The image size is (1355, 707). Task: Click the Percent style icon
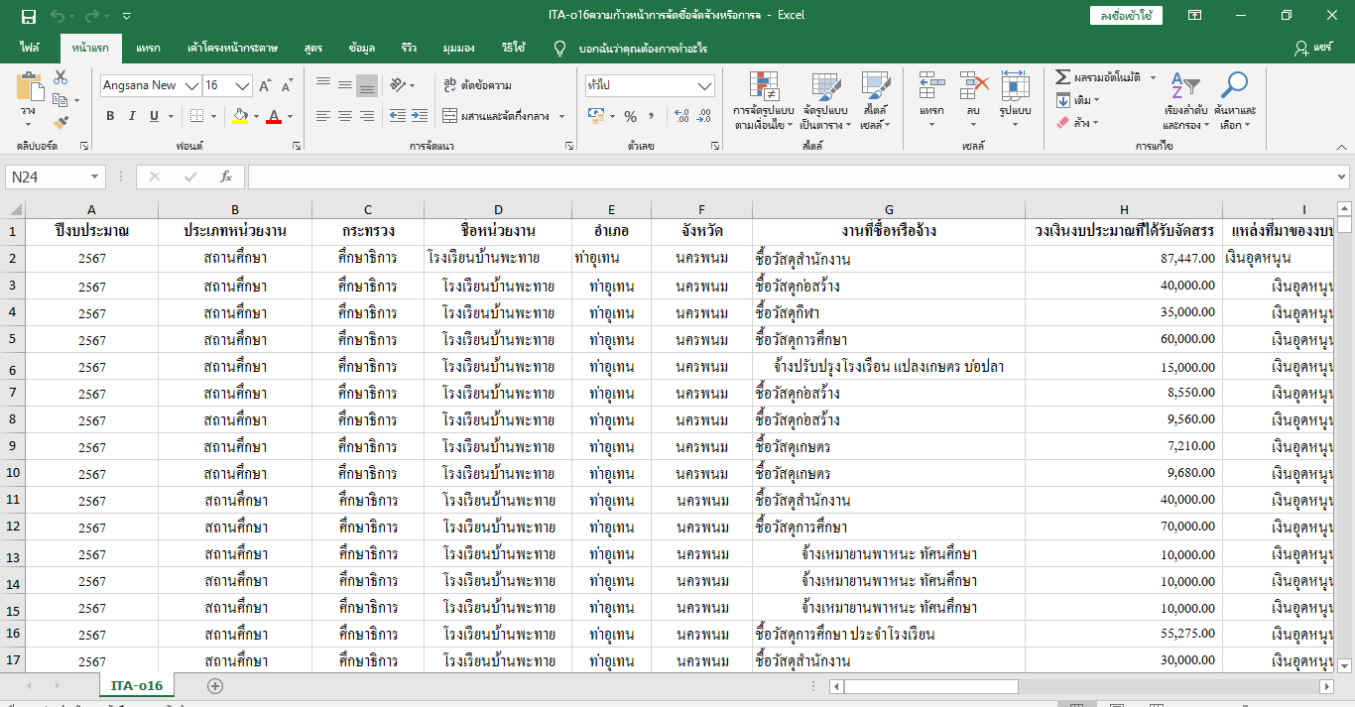(x=630, y=117)
